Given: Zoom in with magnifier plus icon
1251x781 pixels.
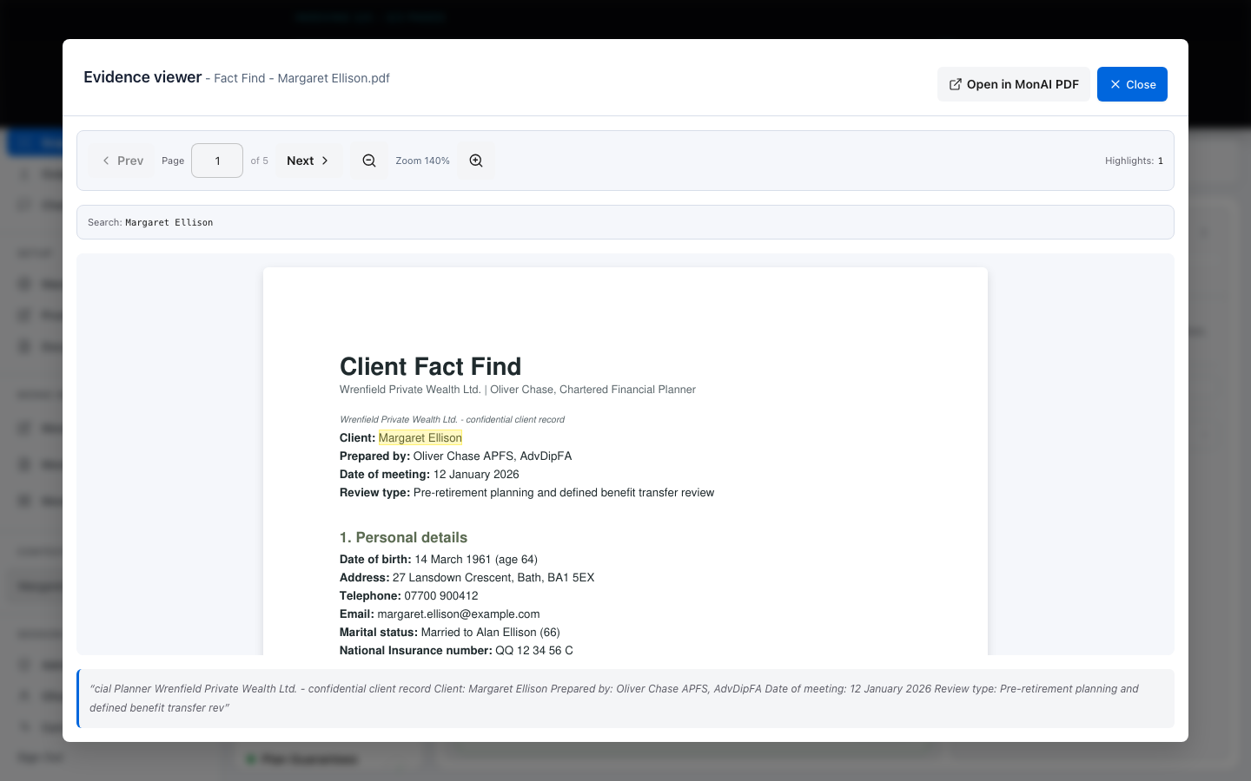Looking at the screenshot, I should coord(476,161).
